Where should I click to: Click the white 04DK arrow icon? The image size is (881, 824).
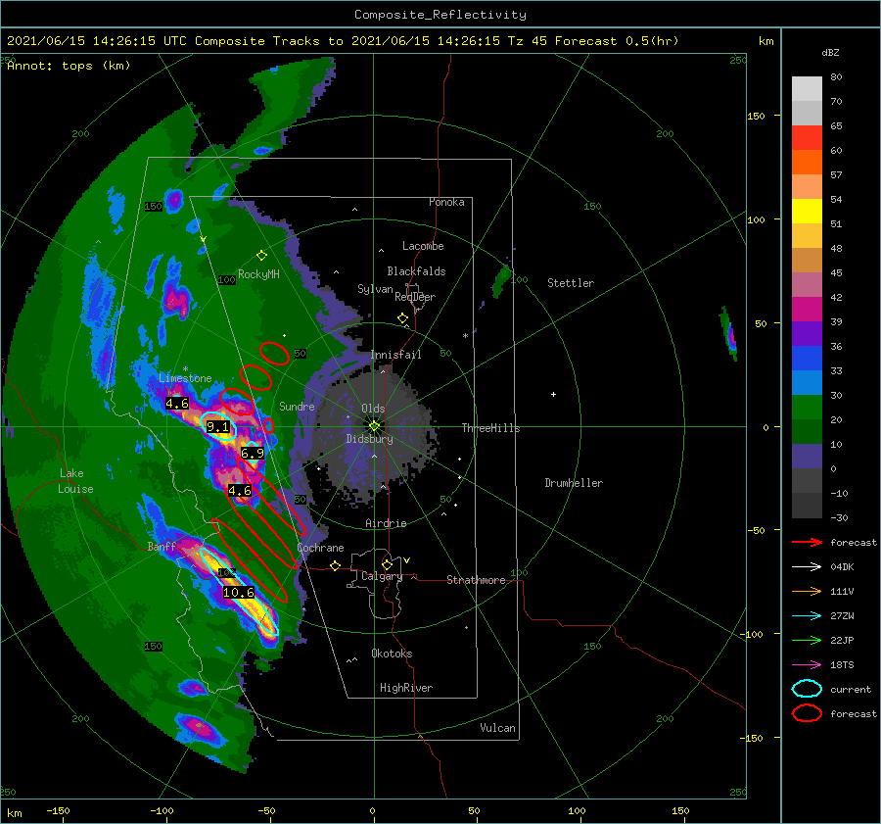[807, 567]
